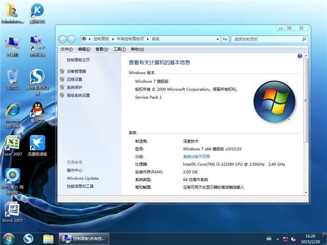Open 设备管理器 (Device Manager) link
The image size is (327, 245).
(x=76, y=71)
